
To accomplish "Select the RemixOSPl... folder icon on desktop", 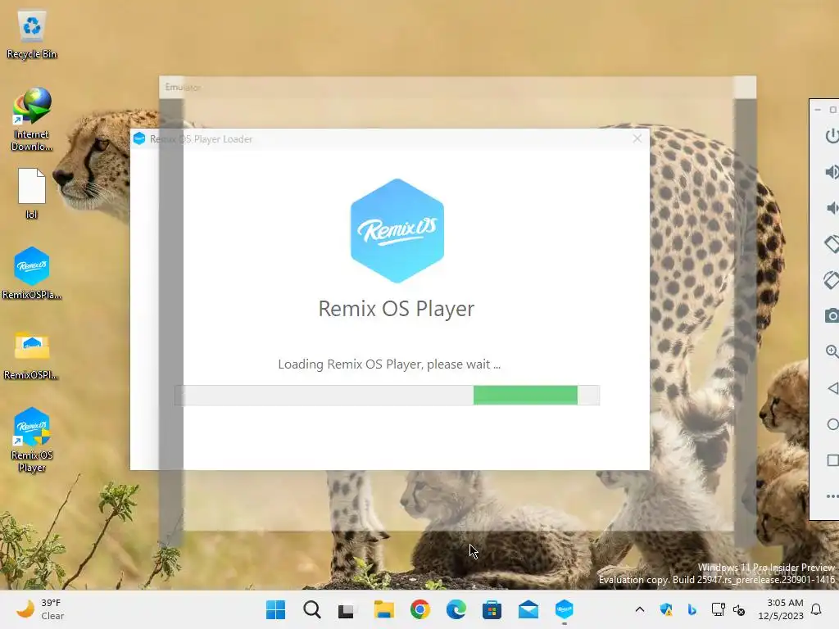I will (32, 355).
